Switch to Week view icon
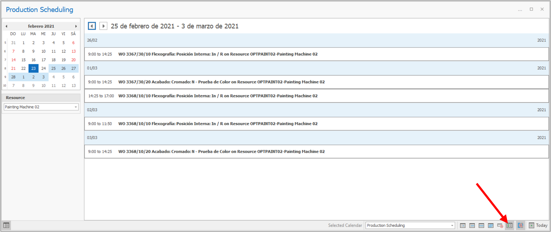The height and width of the screenshot is (232, 551). click(481, 225)
